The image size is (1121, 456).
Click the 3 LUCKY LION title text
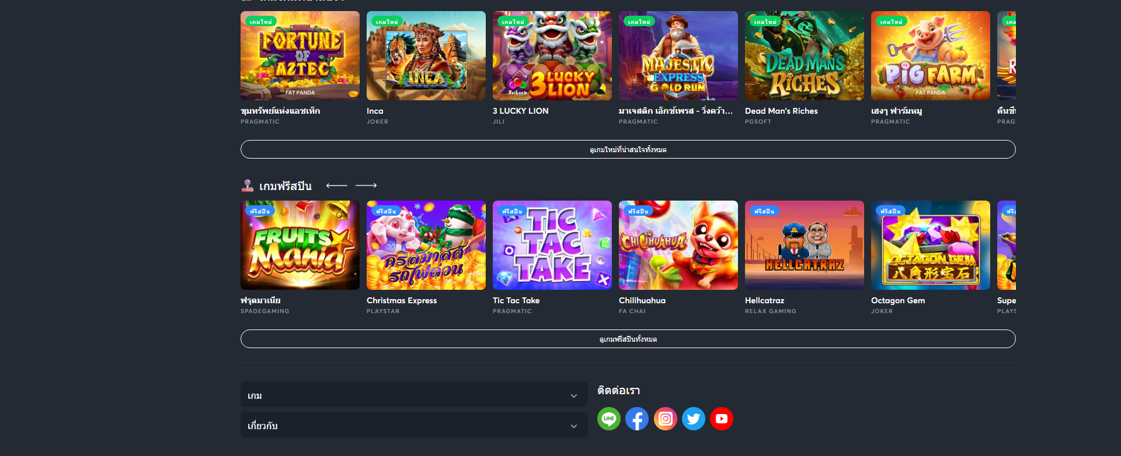tap(521, 111)
